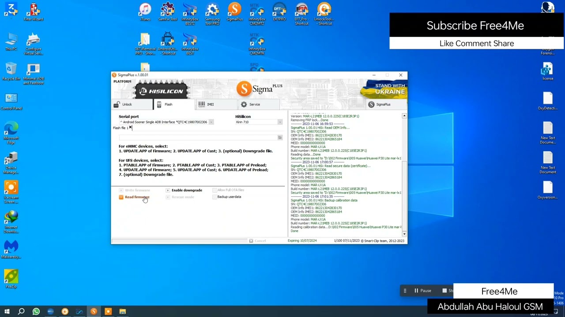Open Configure Virtual Serial desktop icon

click(x=34, y=44)
